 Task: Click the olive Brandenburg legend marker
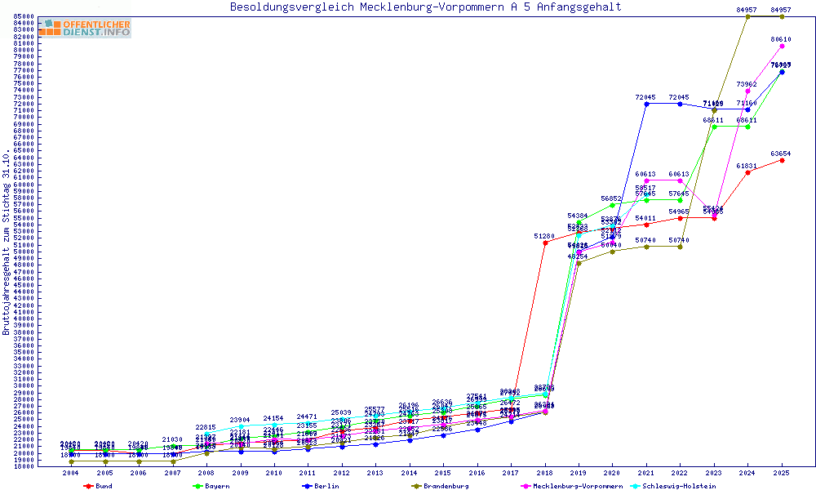pos(415,486)
